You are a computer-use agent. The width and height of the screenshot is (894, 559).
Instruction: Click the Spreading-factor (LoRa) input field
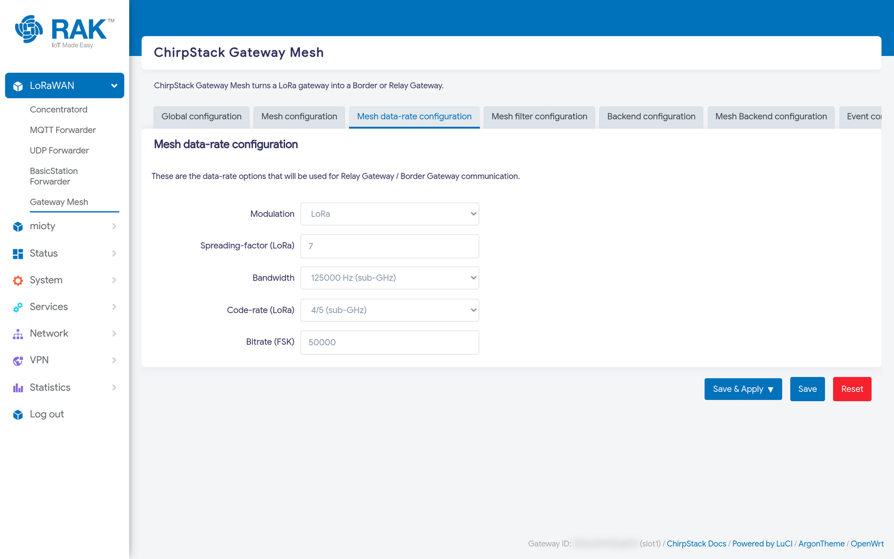coord(390,246)
